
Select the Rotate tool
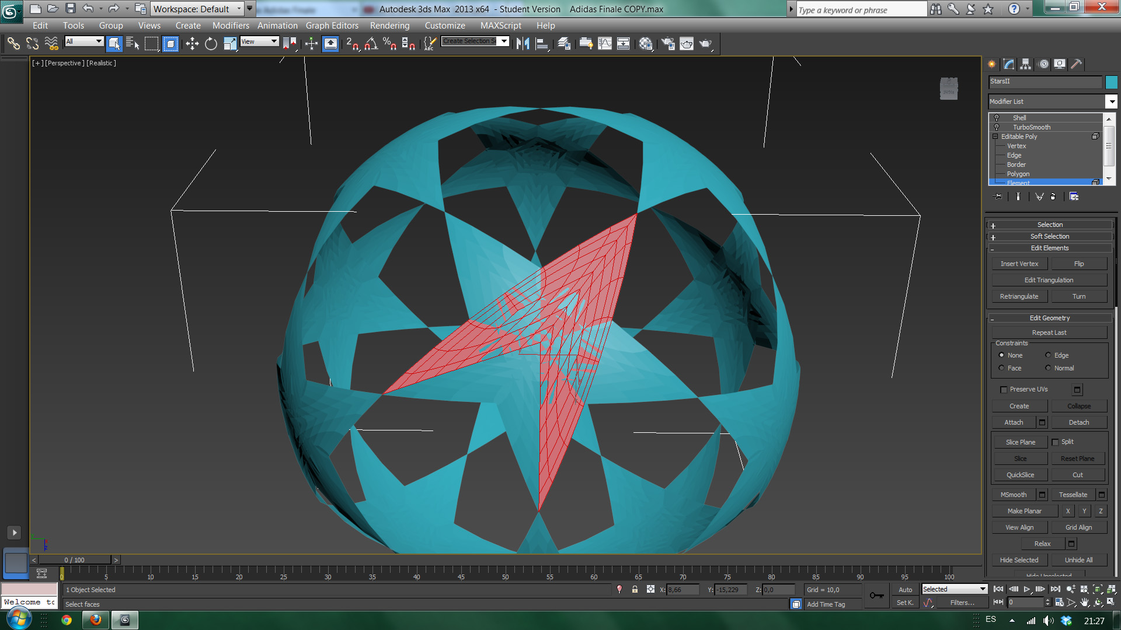[x=211, y=44]
